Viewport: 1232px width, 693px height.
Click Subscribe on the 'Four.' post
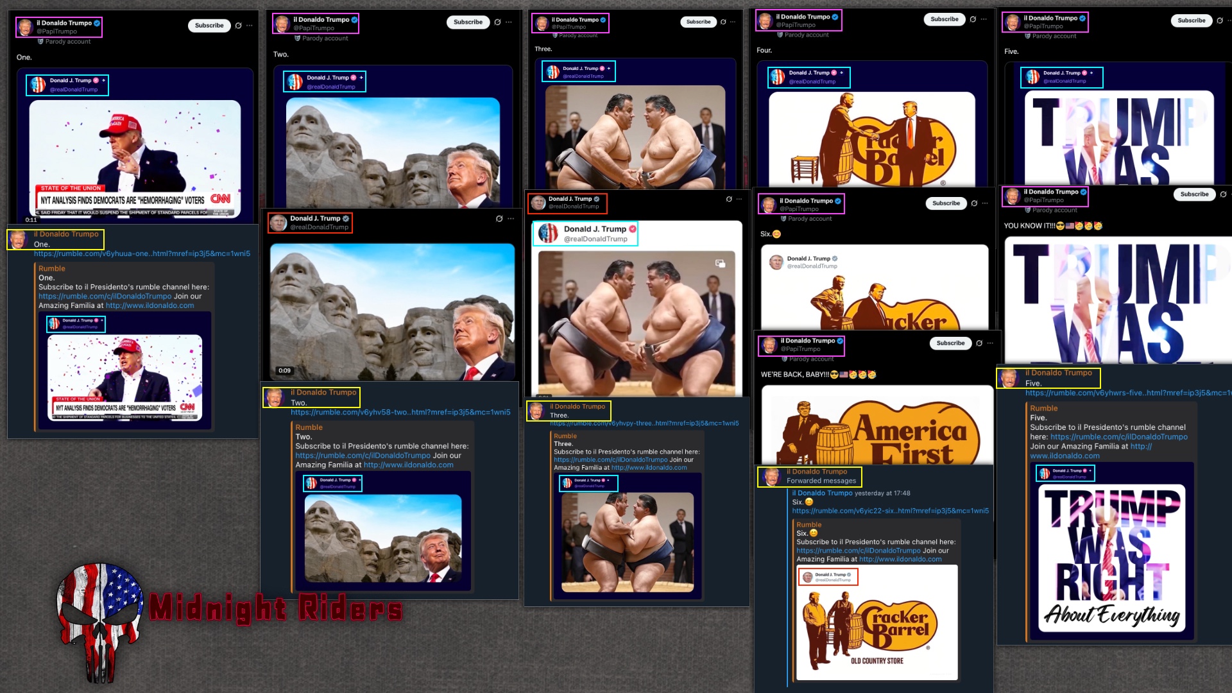tap(945, 19)
